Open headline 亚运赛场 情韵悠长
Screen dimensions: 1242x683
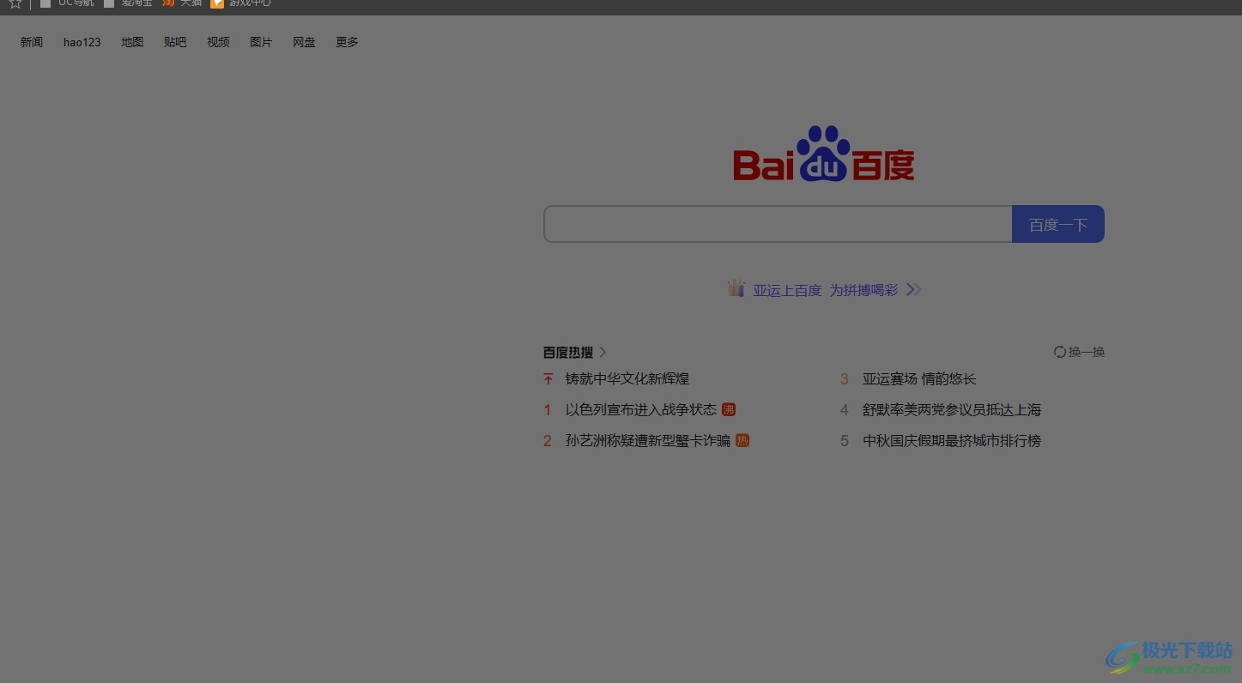tap(919, 378)
